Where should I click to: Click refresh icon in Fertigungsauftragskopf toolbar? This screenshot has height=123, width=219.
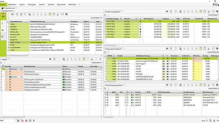167,49
